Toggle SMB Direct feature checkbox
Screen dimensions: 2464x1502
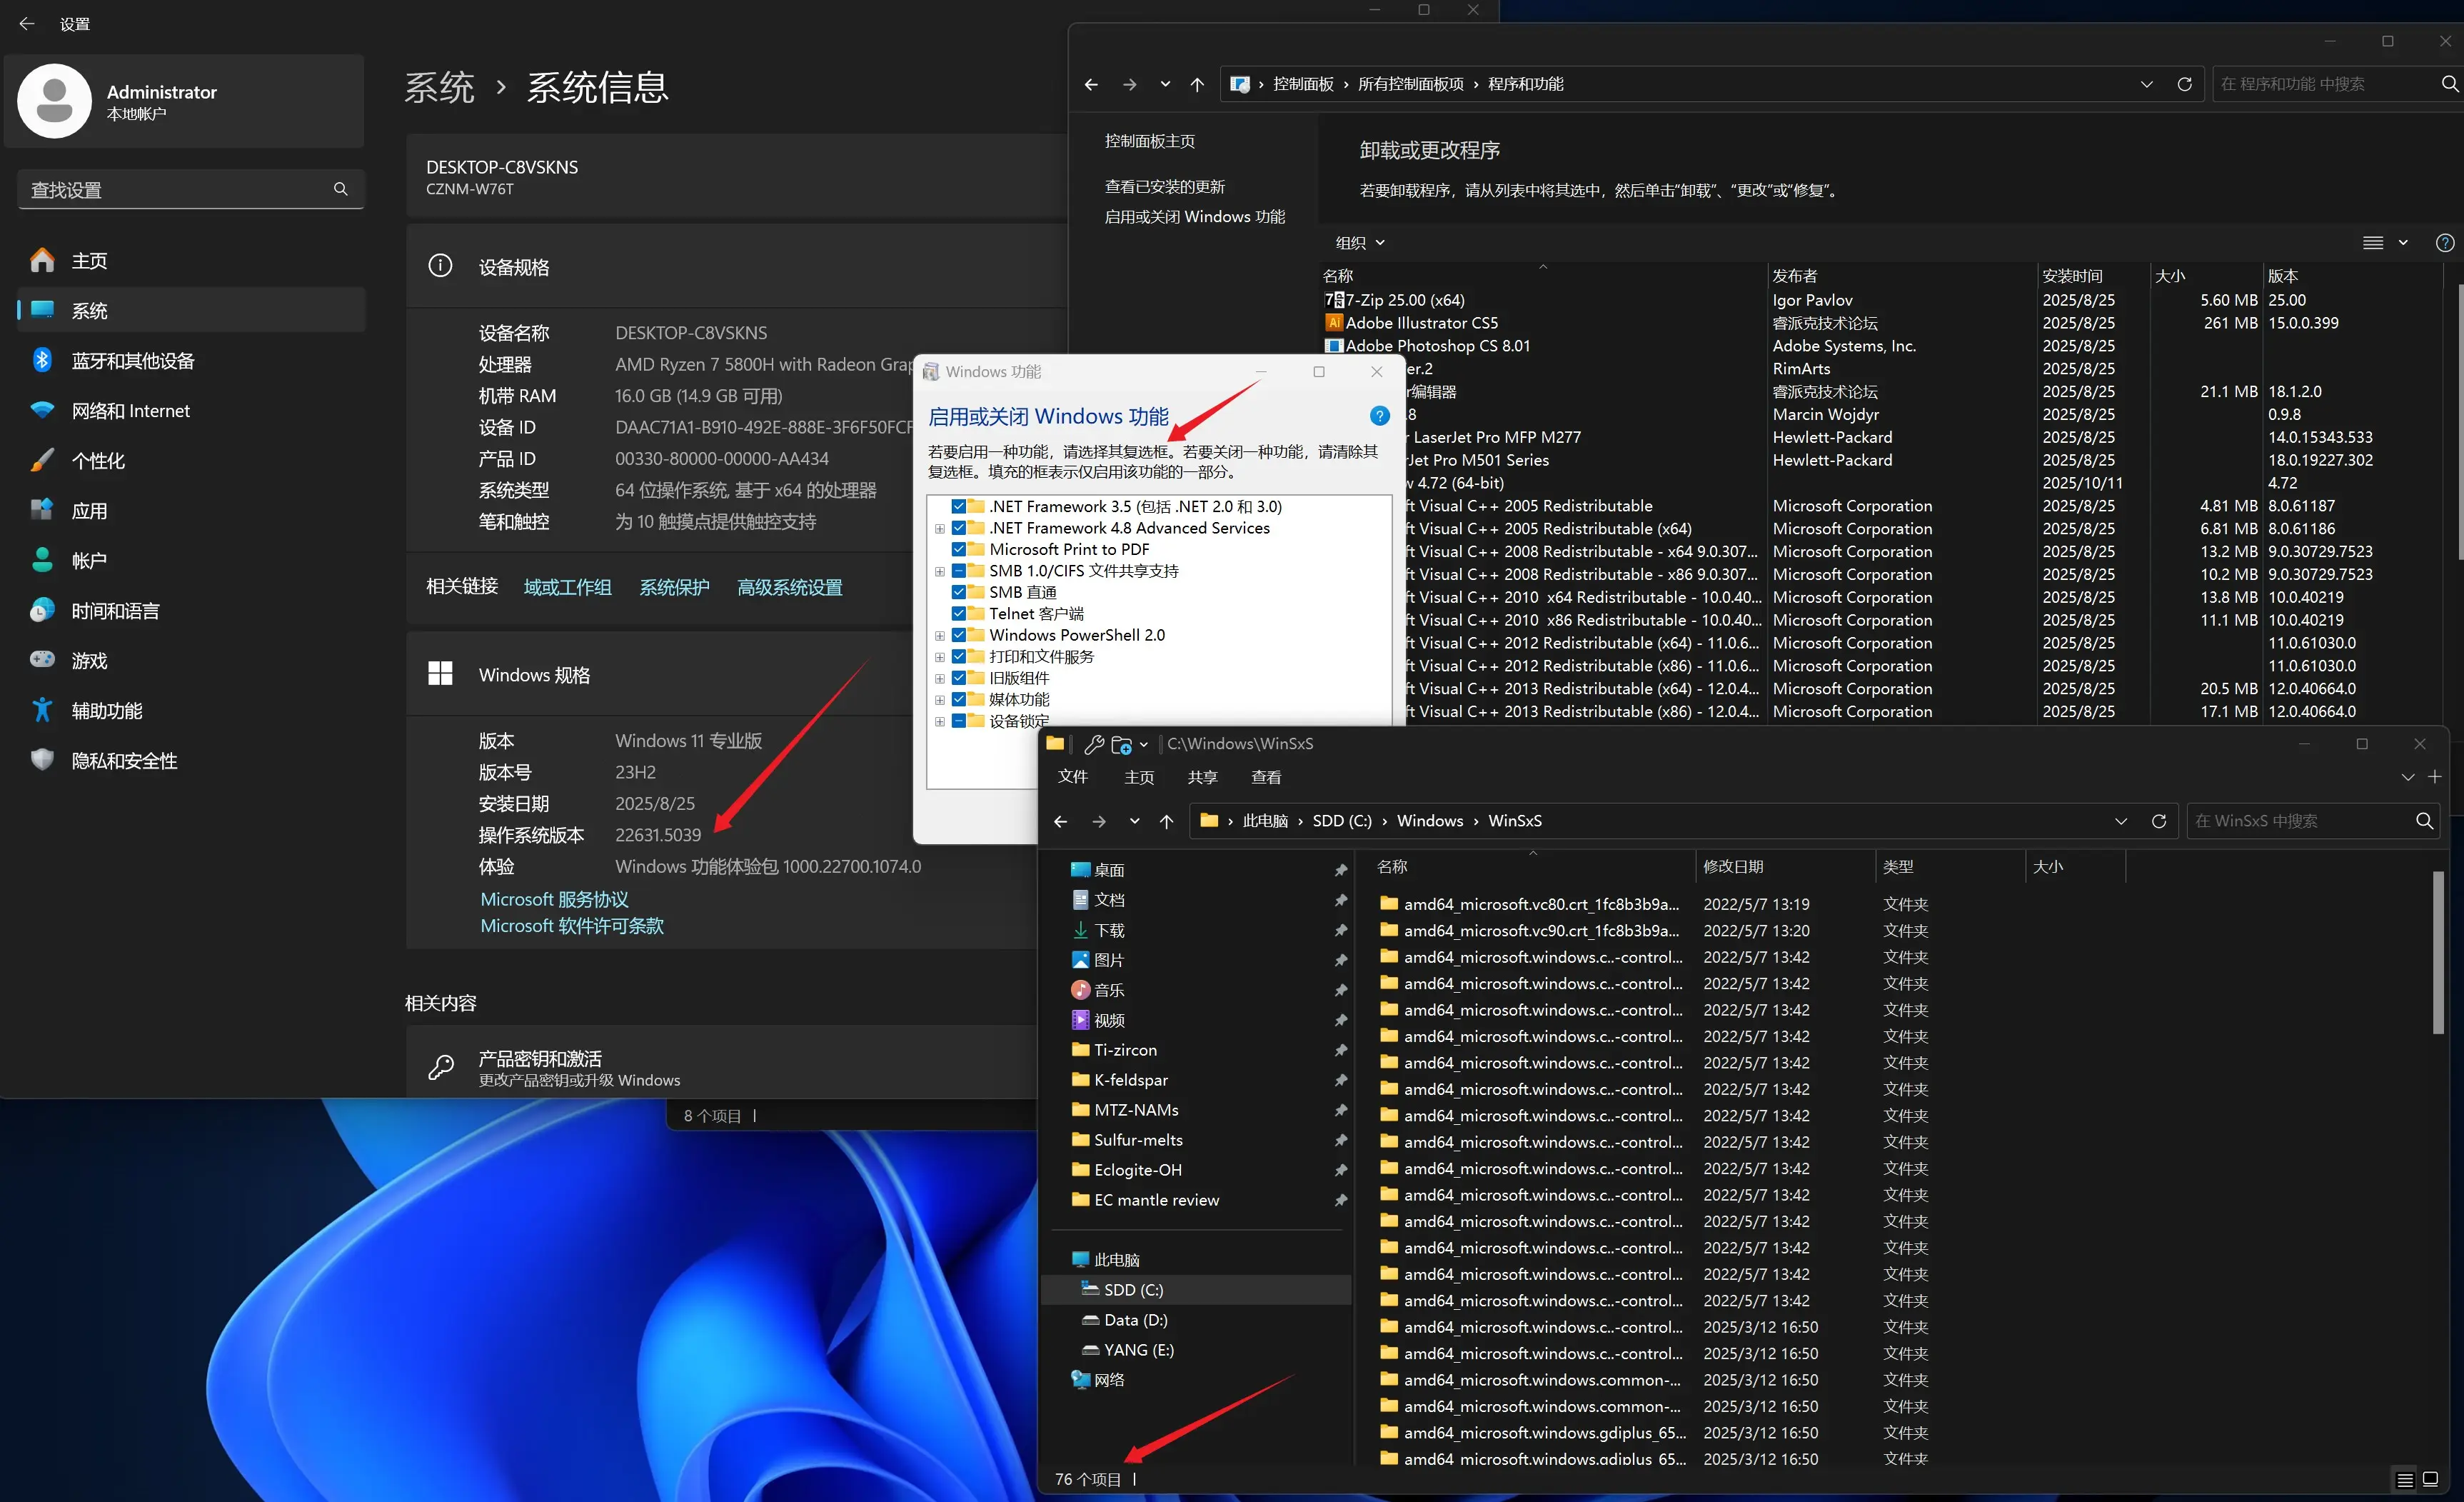click(x=958, y=592)
